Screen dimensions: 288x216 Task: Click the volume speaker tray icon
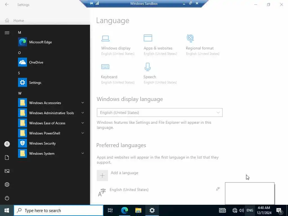pyautogui.click(x=242, y=210)
